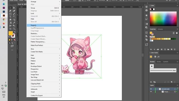This screenshot has height=101, width=179.
Task: Delete swatch trash icon
Action: coord(175,49)
